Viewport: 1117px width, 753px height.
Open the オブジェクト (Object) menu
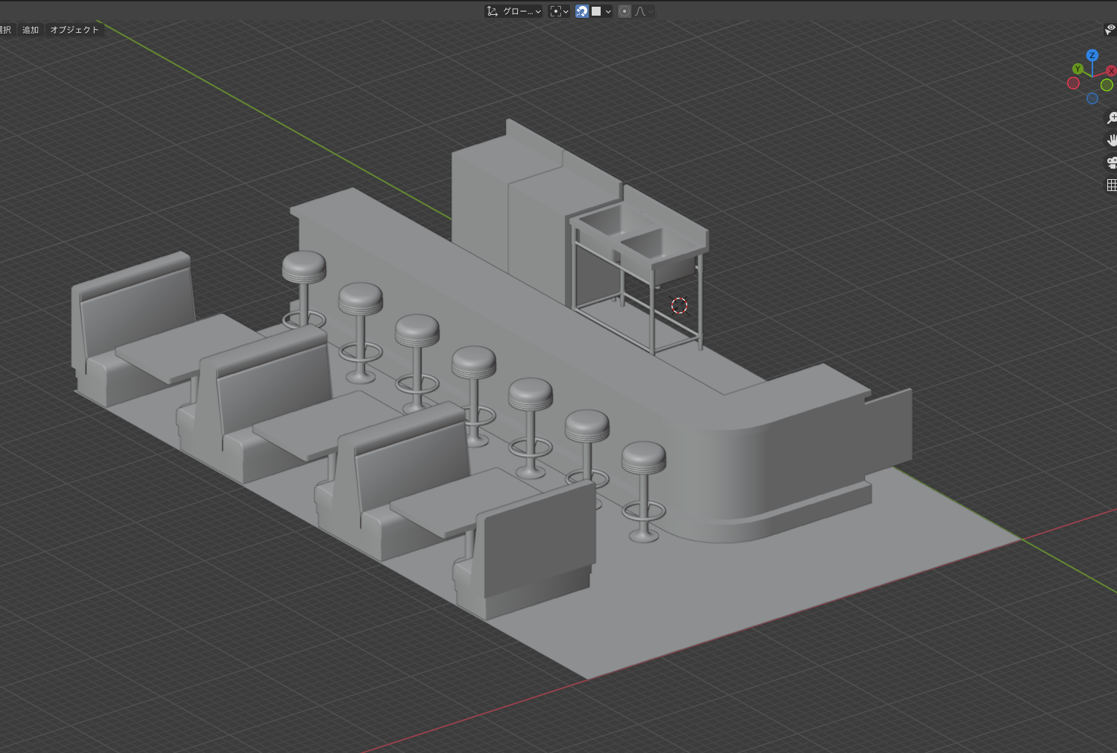(74, 30)
